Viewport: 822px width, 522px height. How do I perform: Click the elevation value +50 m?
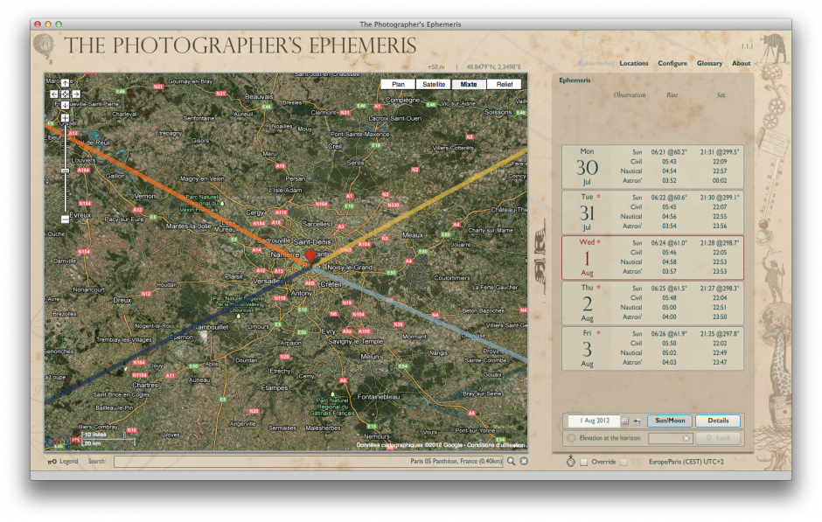click(x=435, y=67)
